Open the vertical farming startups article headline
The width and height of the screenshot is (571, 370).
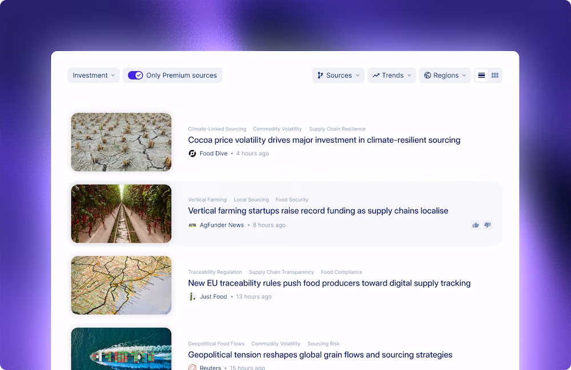click(x=318, y=211)
